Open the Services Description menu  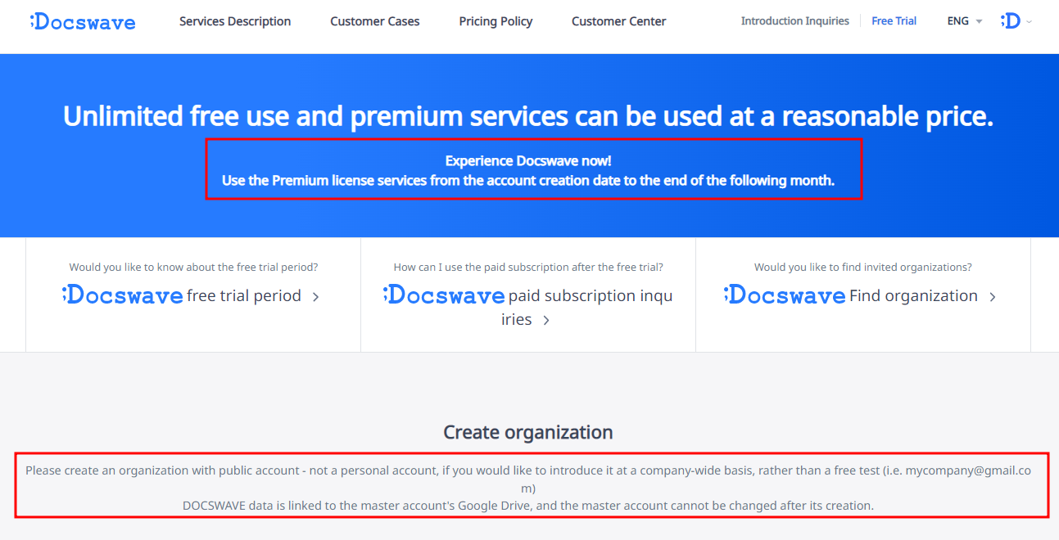click(x=235, y=21)
